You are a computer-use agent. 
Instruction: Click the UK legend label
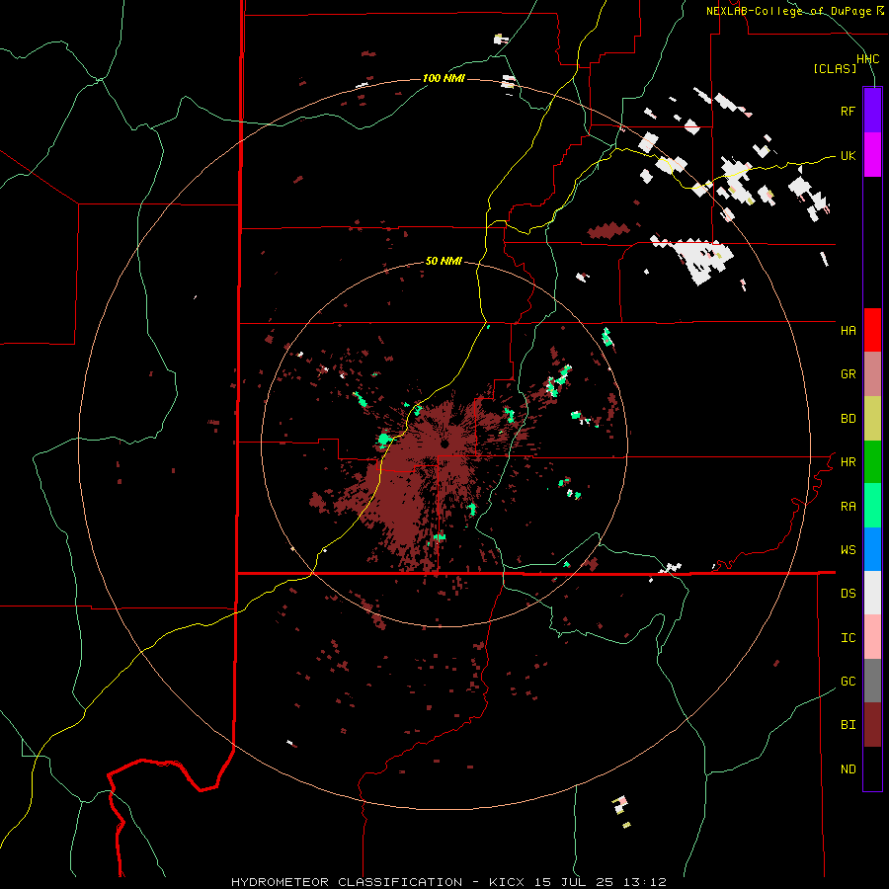click(x=848, y=155)
